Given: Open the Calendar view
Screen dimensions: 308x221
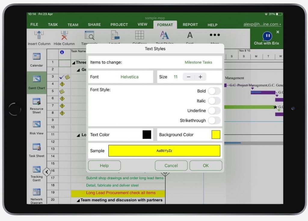Looking at the screenshot, I should [36, 59].
